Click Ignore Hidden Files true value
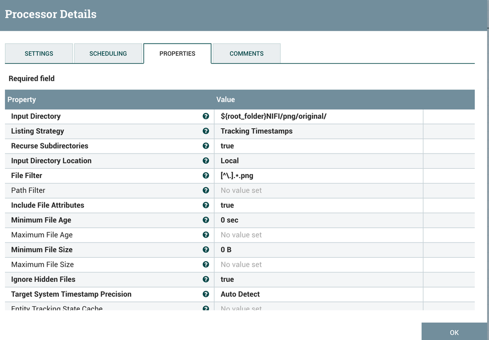489x340 pixels. tap(227, 279)
